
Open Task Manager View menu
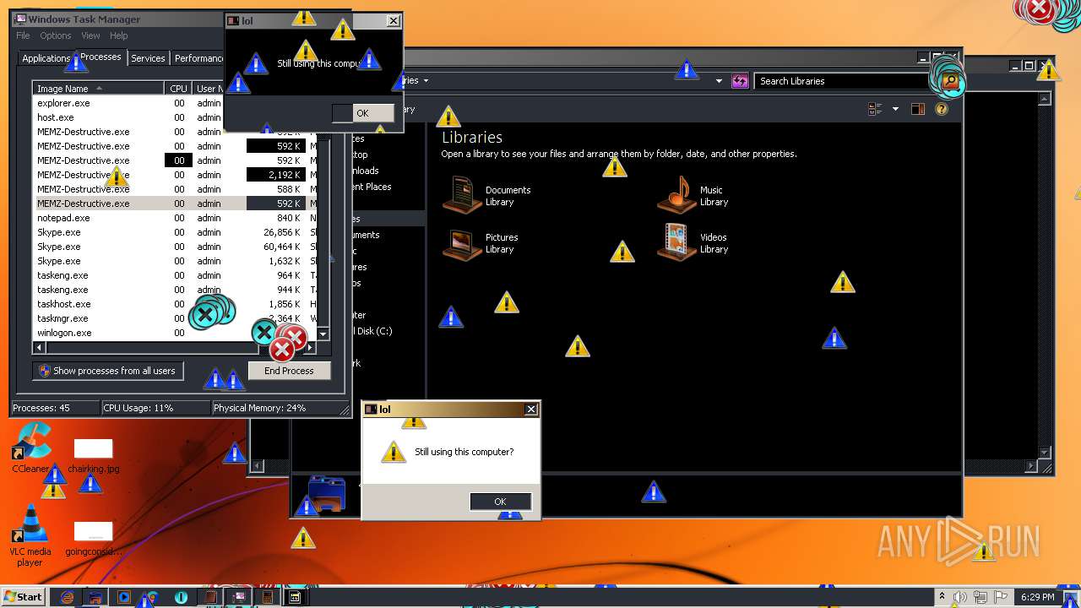click(x=90, y=35)
